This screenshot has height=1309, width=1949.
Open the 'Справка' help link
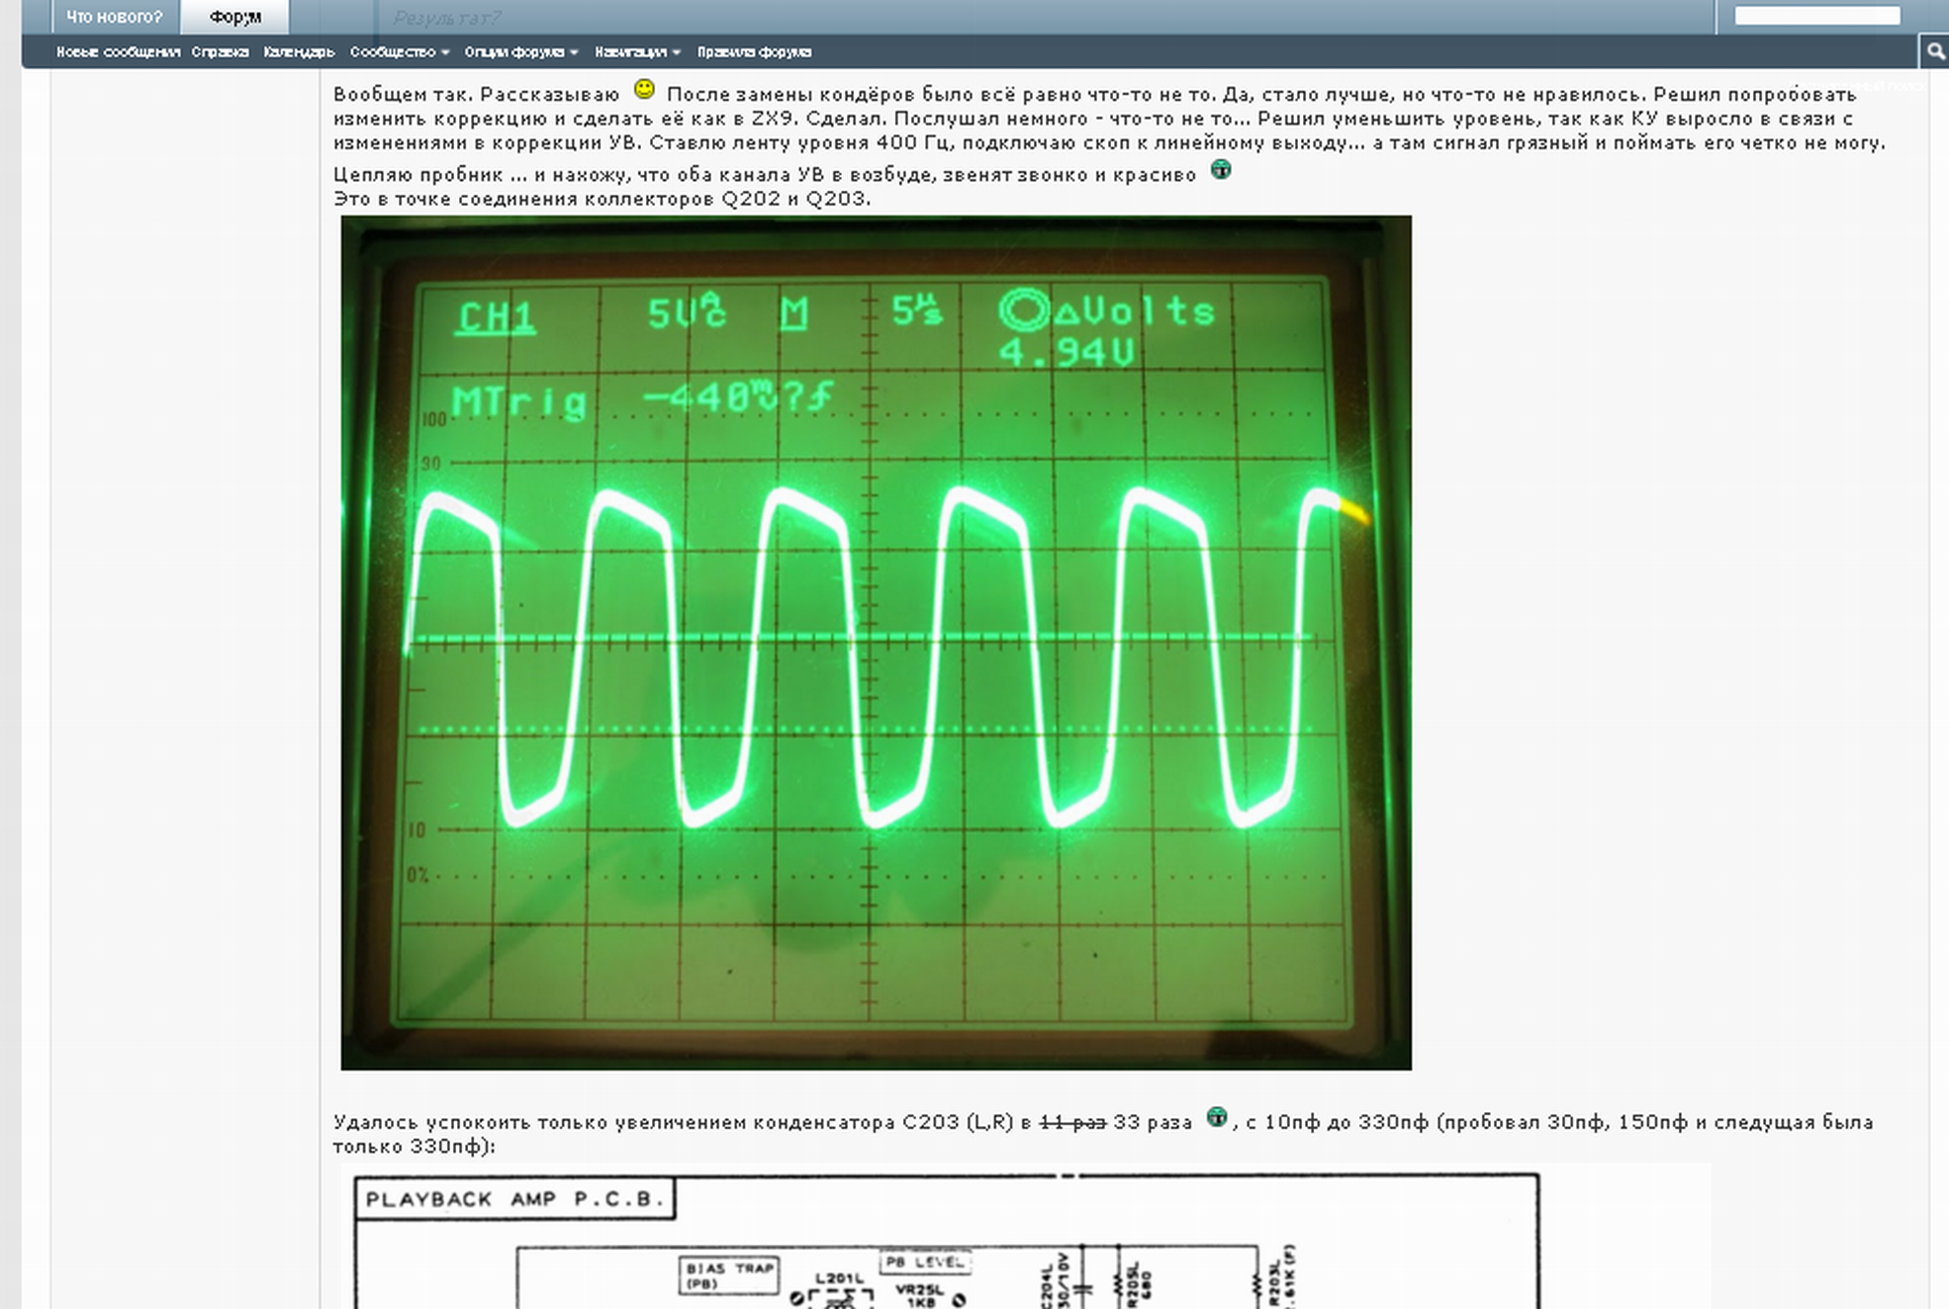220,51
